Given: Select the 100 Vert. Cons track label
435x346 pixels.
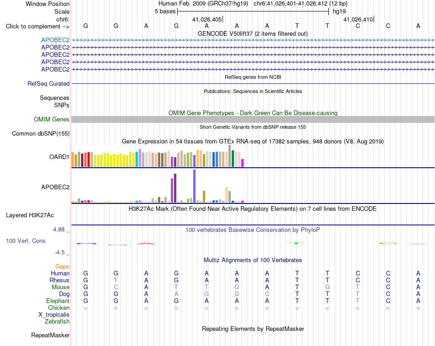Looking at the screenshot, I should click(26, 241).
